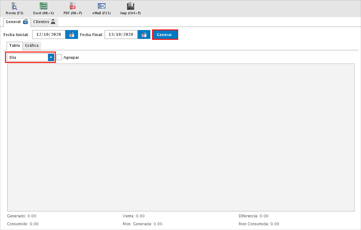
Task: Show the Gráfica view tab
Action: 32,46
